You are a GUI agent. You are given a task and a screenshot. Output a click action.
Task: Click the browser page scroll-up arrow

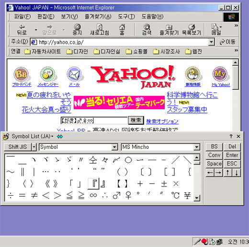(236, 62)
